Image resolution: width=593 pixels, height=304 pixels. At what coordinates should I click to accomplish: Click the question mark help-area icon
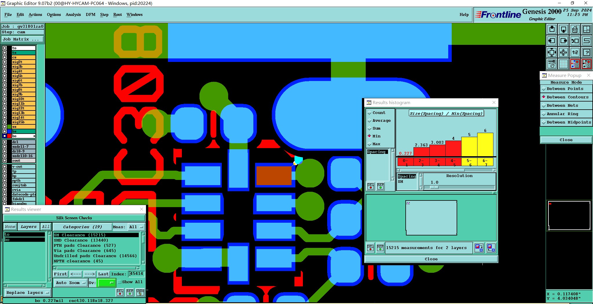point(587,52)
